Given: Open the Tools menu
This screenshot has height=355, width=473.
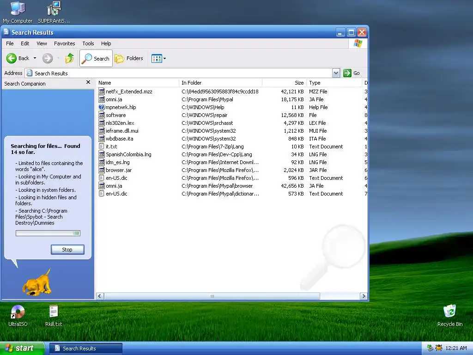Looking at the screenshot, I should (88, 43).
